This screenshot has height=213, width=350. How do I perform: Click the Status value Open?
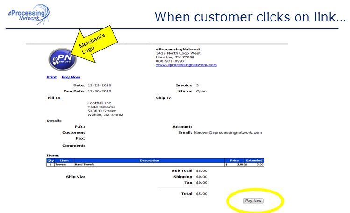[201, 91]
